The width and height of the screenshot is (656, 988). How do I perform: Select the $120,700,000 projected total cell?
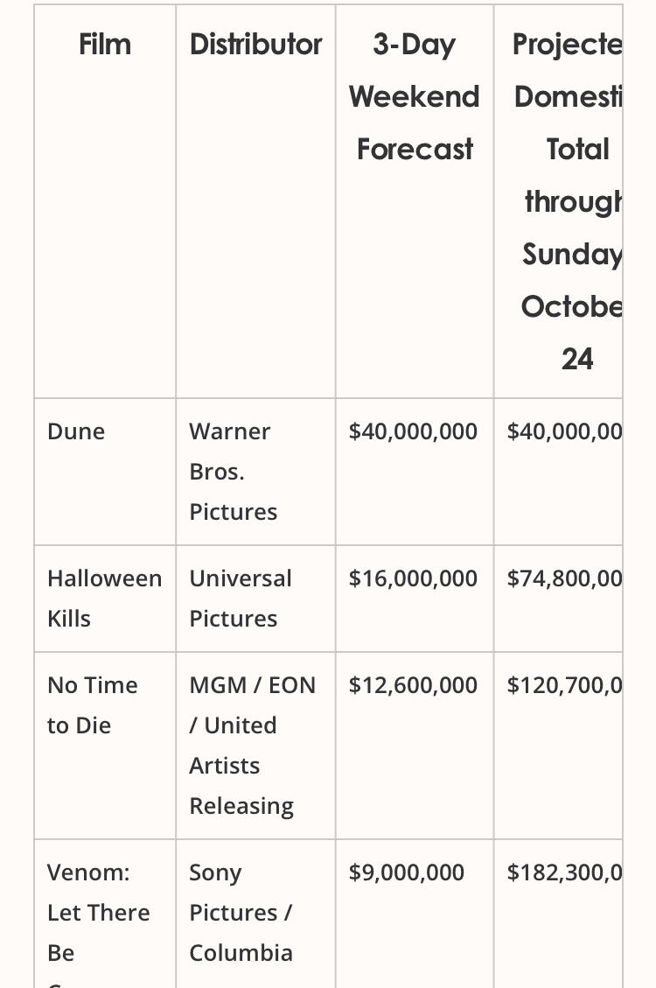(x=564, y=685)
